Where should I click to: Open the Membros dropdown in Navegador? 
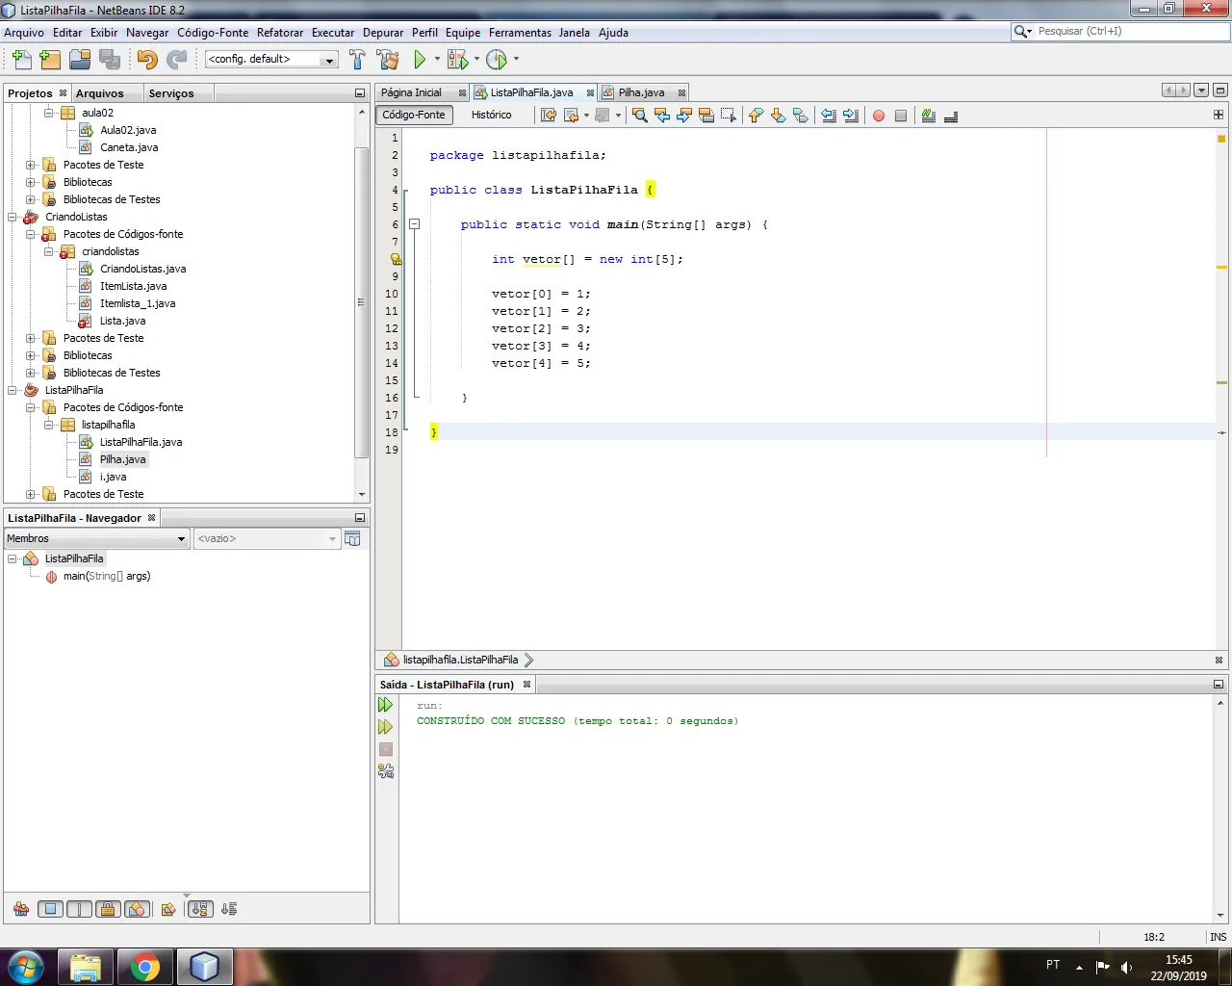[x=96, y=538]
